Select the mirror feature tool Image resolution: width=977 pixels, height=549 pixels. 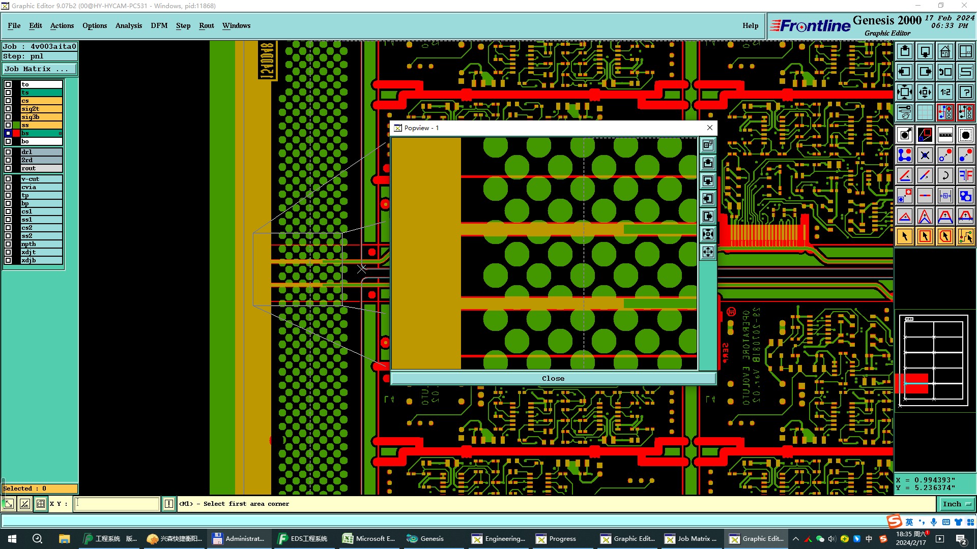[x=965, y=175]
